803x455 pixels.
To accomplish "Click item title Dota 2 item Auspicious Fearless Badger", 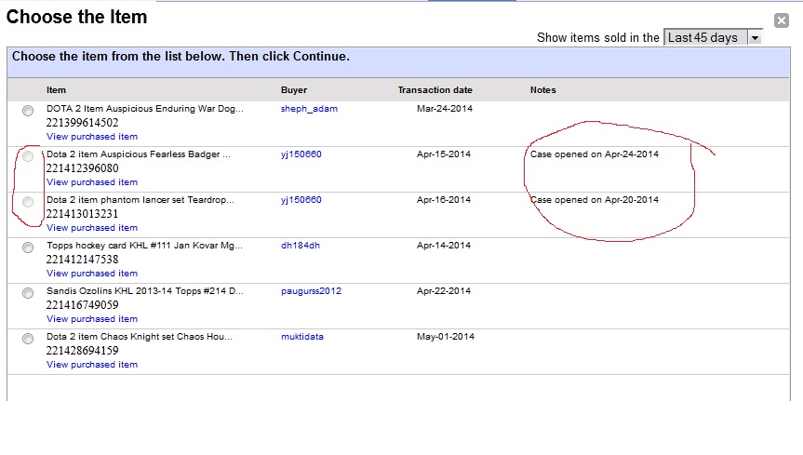I will pyautogui.click(x=139, y=154).
